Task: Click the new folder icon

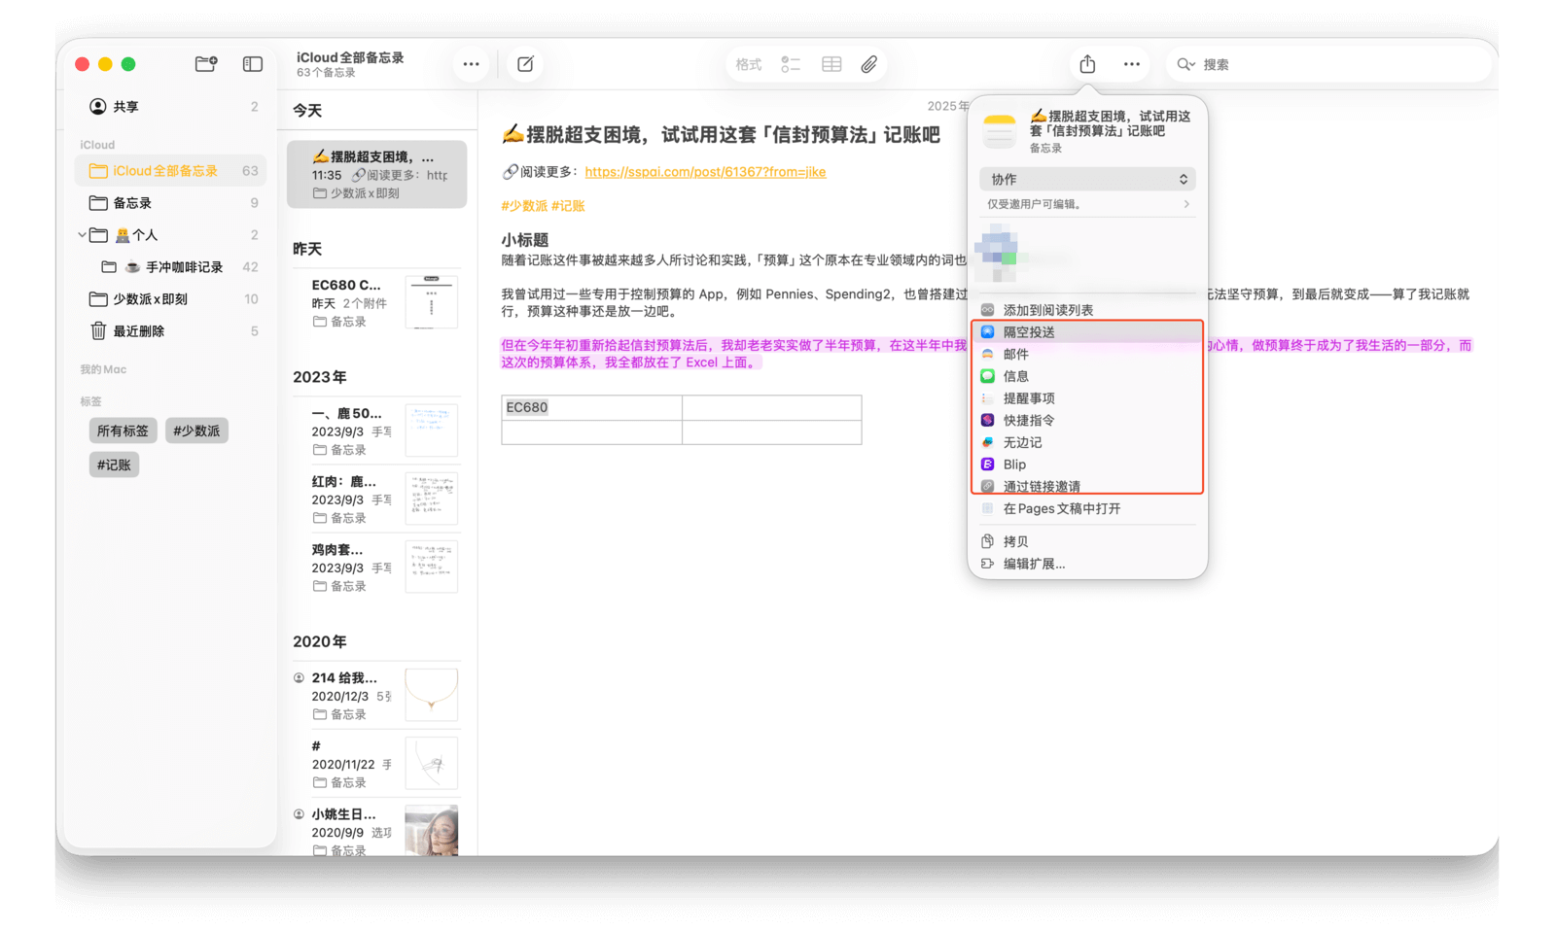Action: pyautogui.click(x=206, y=64)
